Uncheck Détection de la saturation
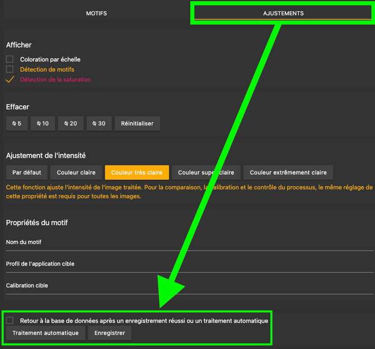 pyautogui.click(x=10, y=80)
